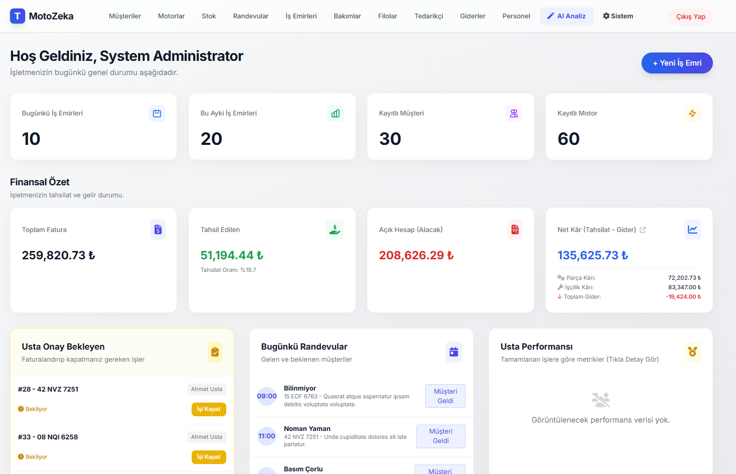The width and height of the screenshot is (736, 474).
Task: Click the Net Kâr amount 135,625.73 ₺
Action: [593, 256]
